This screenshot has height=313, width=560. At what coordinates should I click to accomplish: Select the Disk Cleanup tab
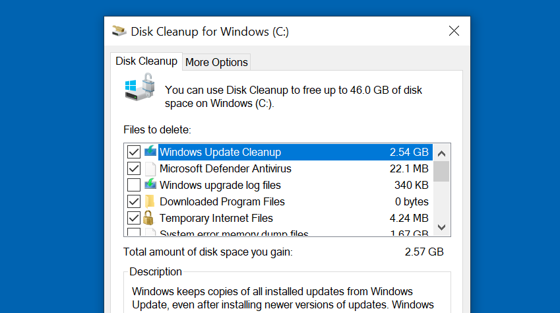pos(146,61)
